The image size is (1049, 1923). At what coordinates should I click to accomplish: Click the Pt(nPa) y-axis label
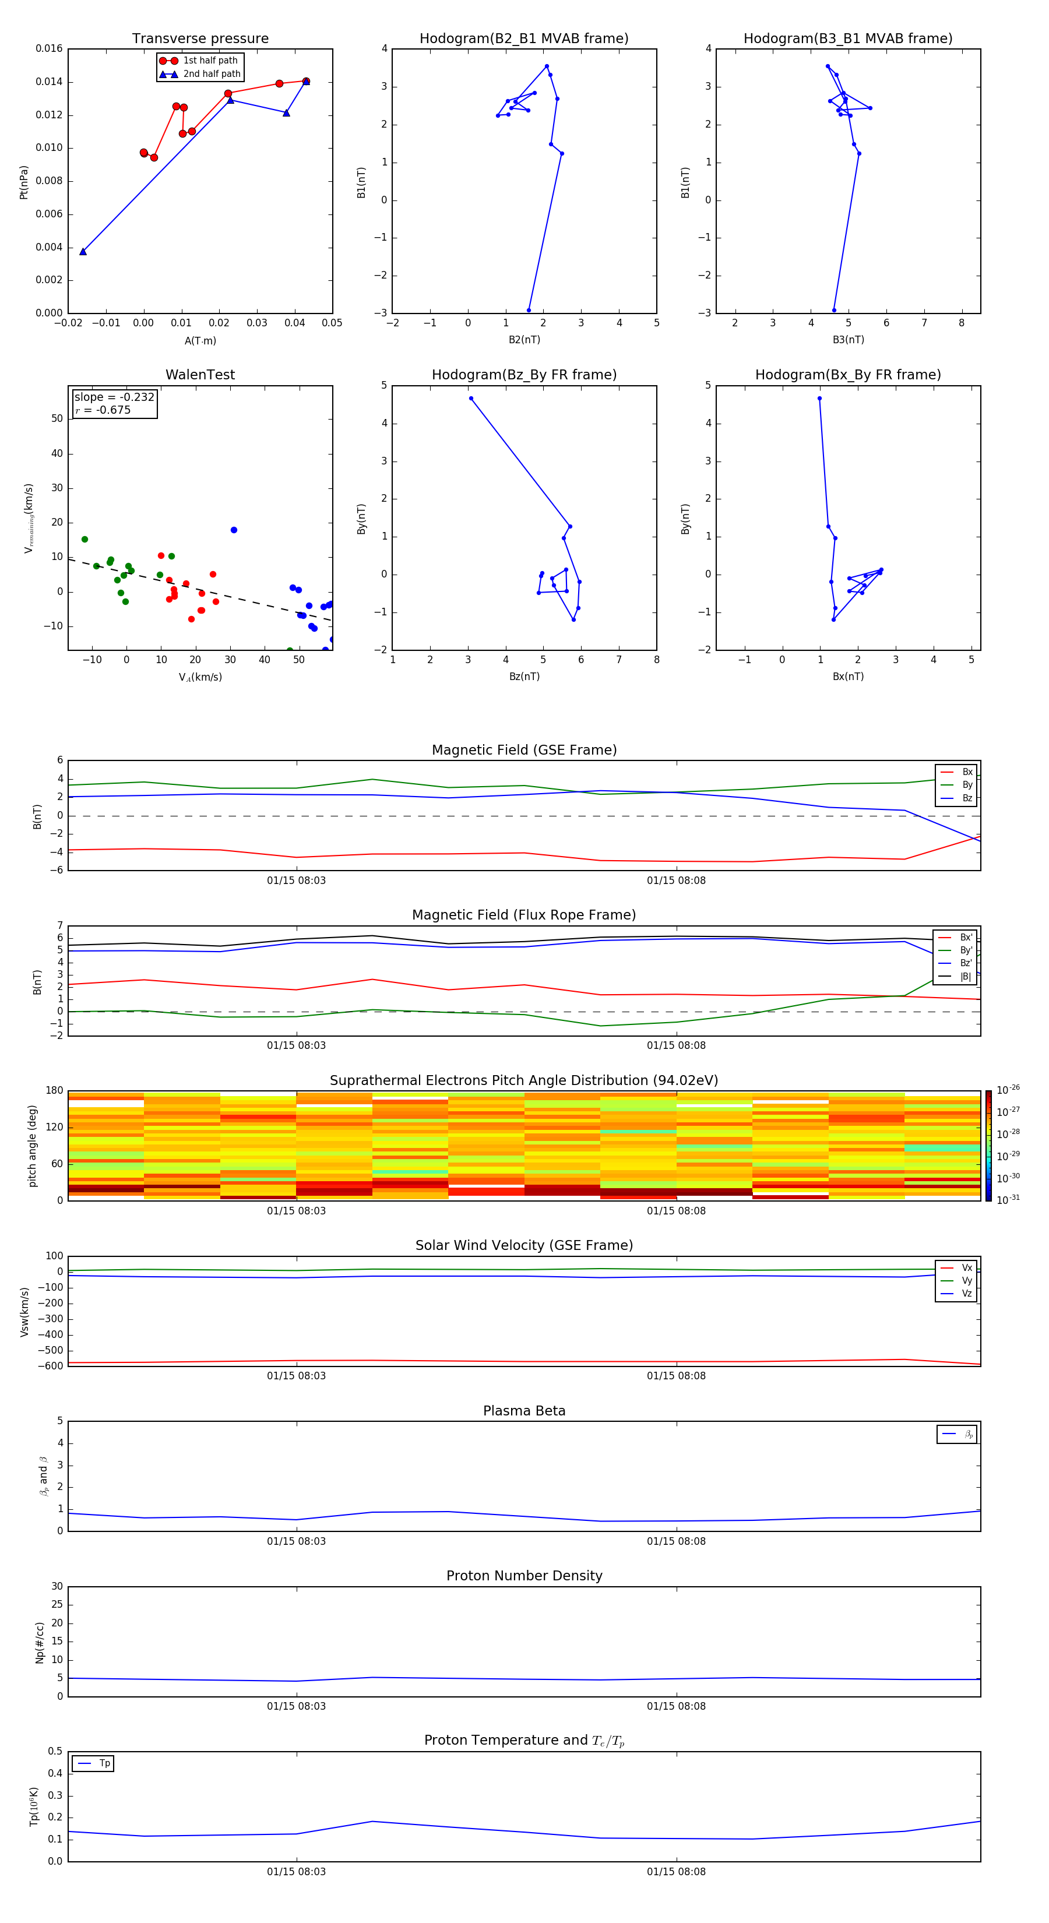tap(24, 181)
